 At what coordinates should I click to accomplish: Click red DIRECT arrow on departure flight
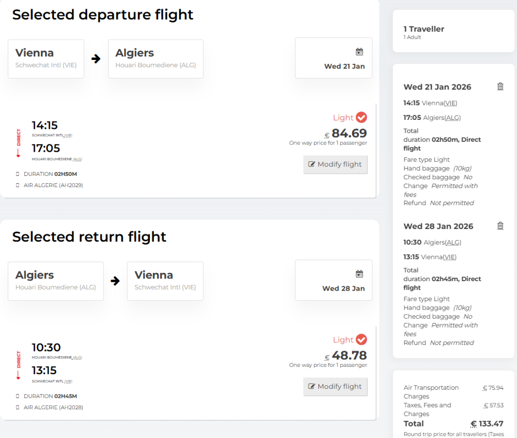click(x=19, y=143)
